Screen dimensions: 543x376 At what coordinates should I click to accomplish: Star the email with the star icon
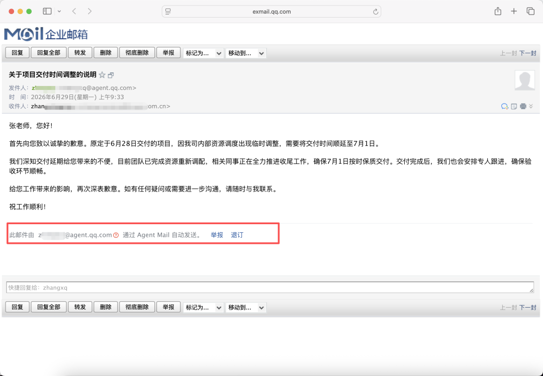click(102, 75)
